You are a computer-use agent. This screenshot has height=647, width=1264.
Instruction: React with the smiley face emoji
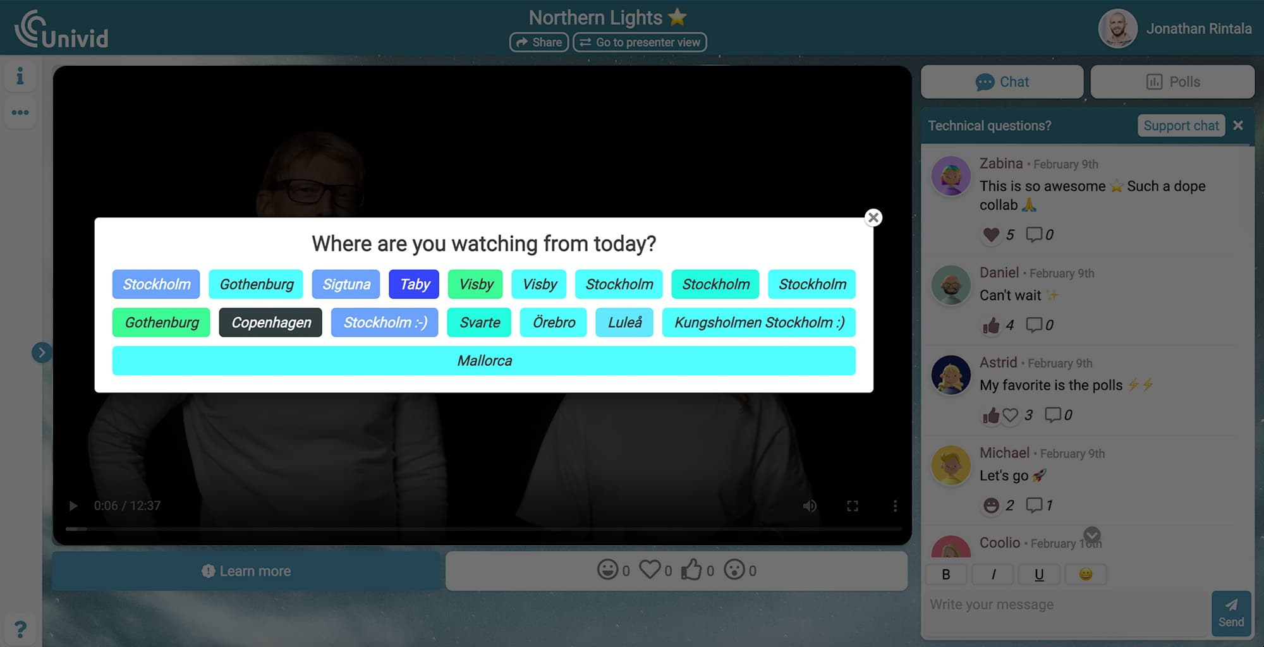pyautogui.click(x=607, y=570)
